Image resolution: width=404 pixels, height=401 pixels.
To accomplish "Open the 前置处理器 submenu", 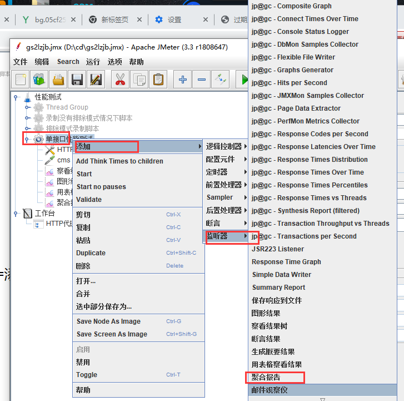I will pyautogui.click(x=226, y=185).
